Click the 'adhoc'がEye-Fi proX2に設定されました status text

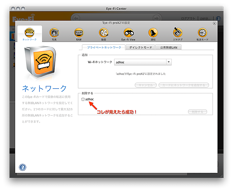pos(141,74)
